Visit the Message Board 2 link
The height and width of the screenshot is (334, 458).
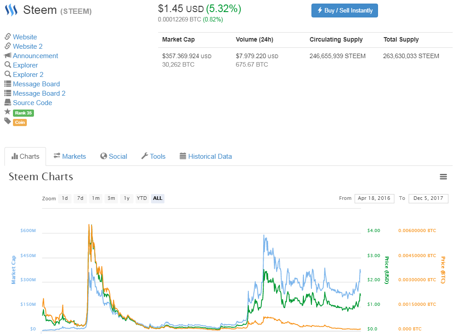[39, 93]
